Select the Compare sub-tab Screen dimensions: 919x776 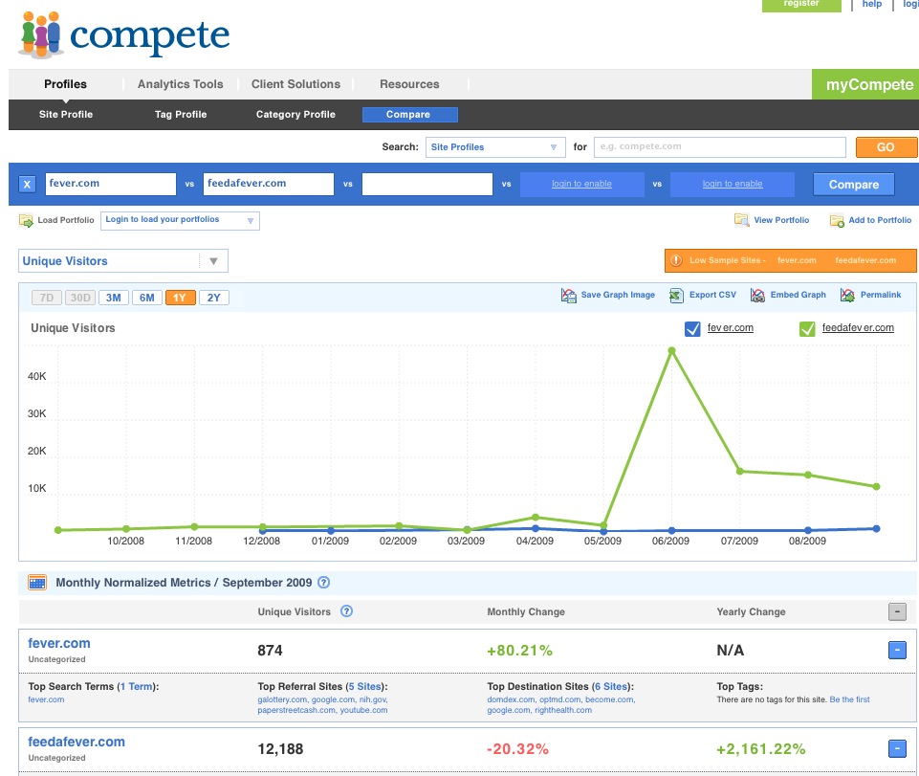click(409, 115)
